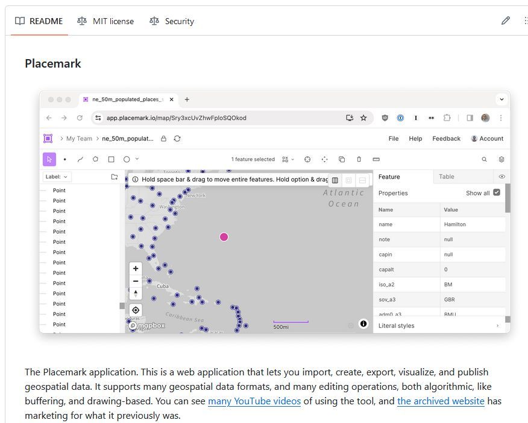This screenshot has height=423, width=528.
Task: Choose the circle drawing tool
Action: click(127, 159)
